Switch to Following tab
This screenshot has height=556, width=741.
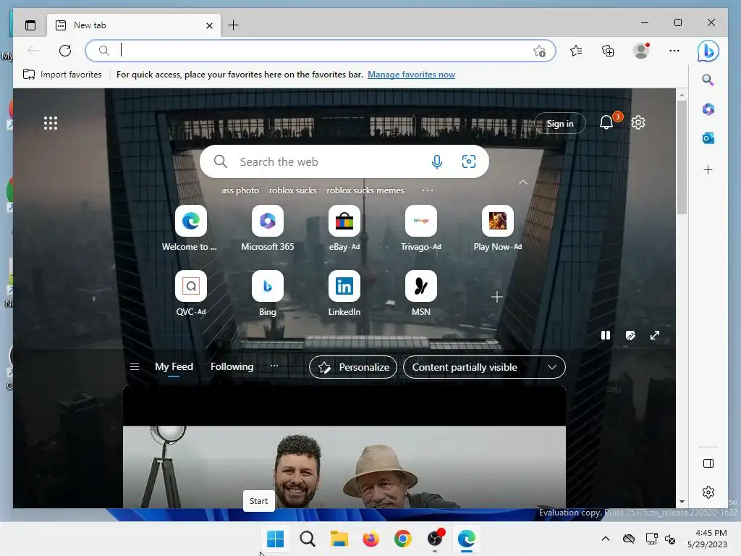pos(232,367)
